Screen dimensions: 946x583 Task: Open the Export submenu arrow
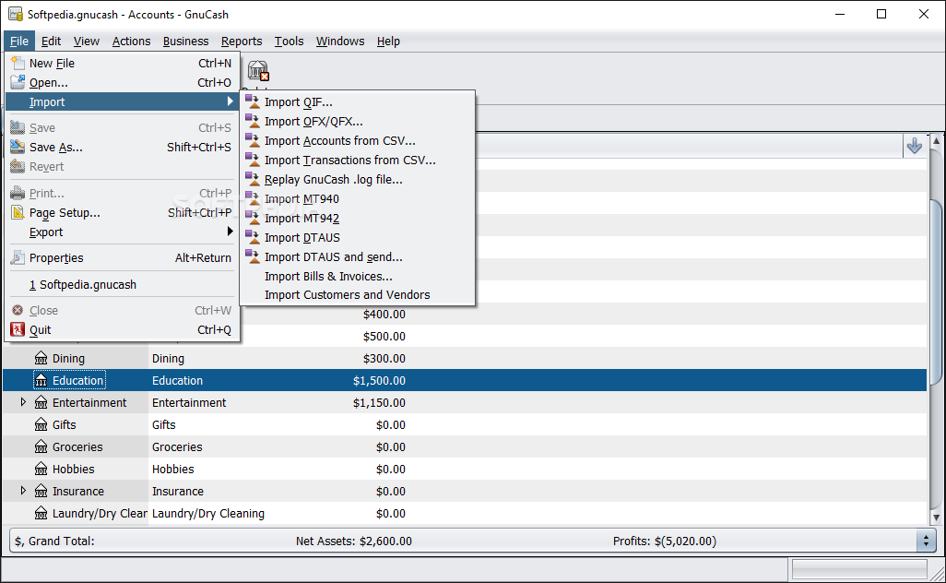[x=230, y=232]
